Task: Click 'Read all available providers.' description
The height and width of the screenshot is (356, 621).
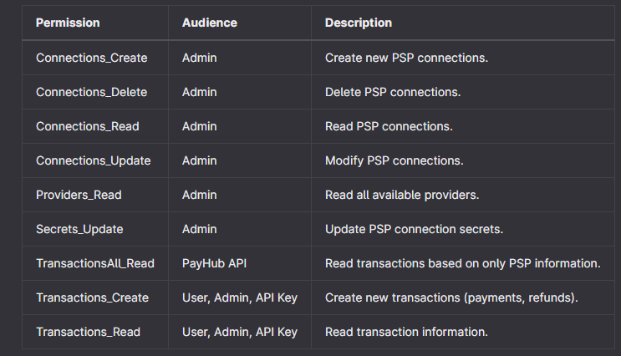Action: pos(402,195)
